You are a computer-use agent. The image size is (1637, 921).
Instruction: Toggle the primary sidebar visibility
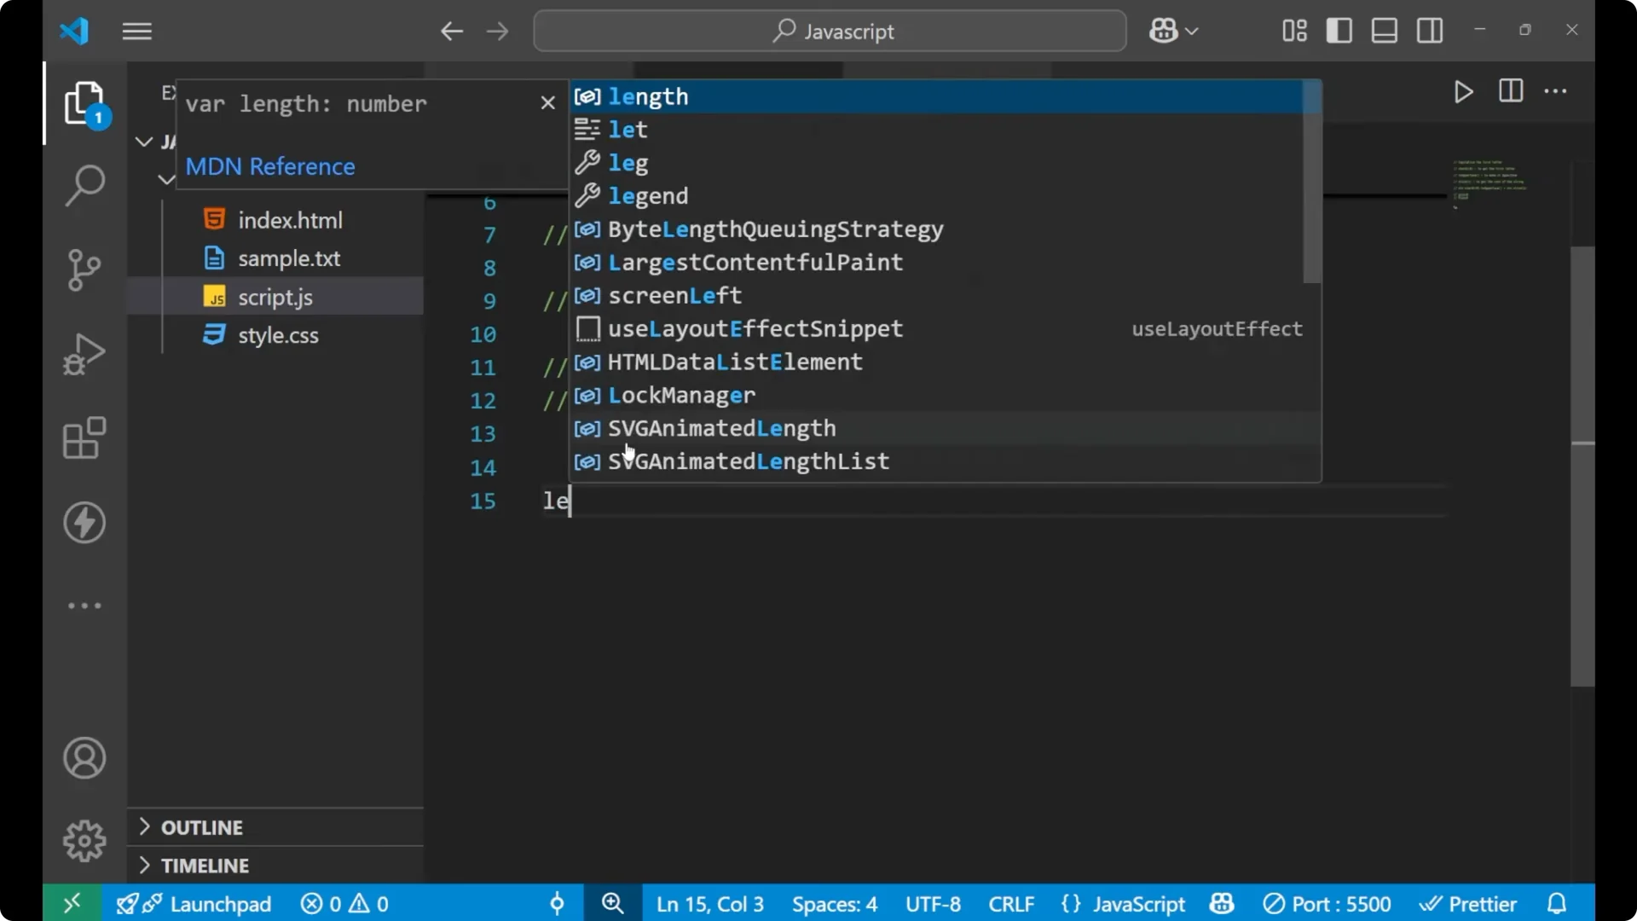(x=1339, y=31)
